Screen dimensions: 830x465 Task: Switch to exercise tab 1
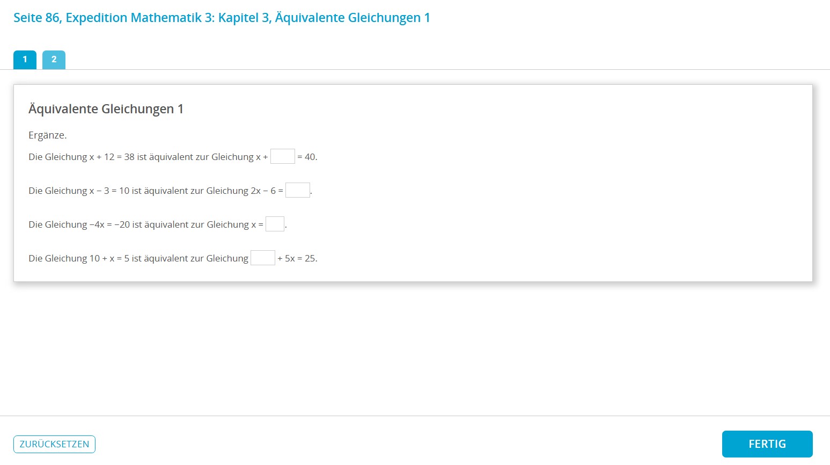click(25, 60)
